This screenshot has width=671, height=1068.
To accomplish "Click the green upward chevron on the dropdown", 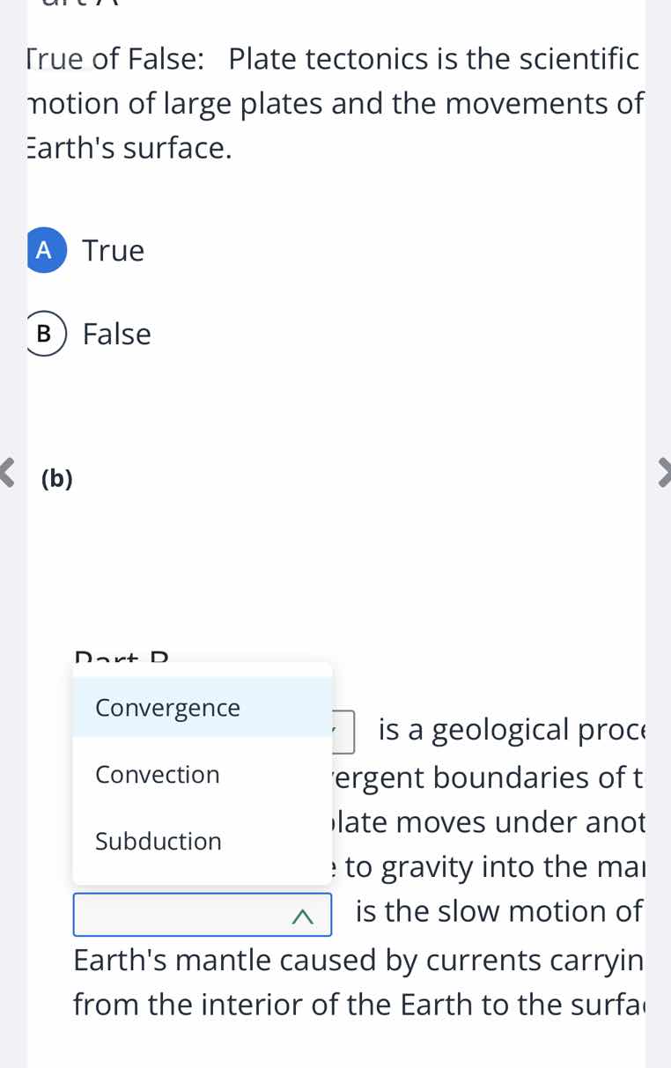I will 303,915.
